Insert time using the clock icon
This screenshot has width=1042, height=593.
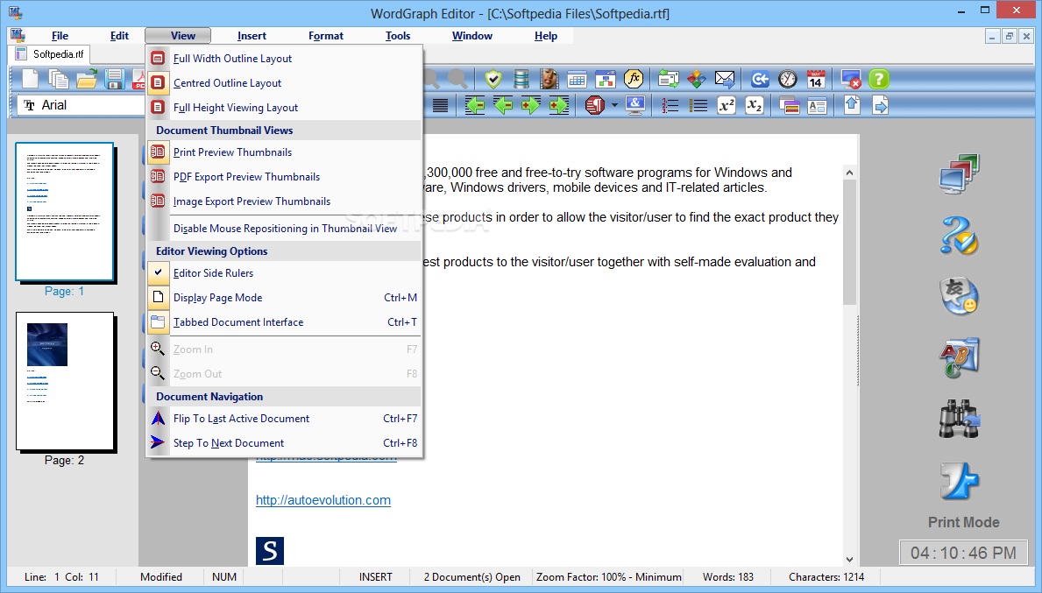point(788,79)
